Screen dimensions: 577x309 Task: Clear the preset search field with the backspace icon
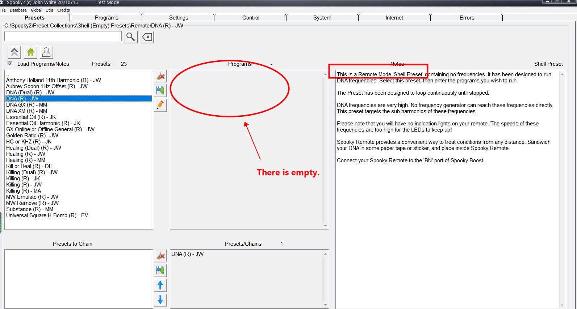pyautogui.click(x=147, y=37)
